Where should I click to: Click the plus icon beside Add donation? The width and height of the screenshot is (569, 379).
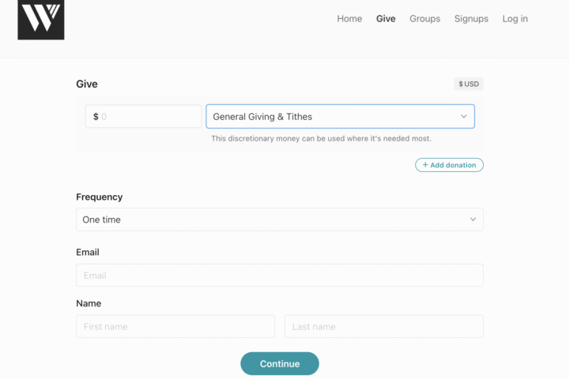pos(425,165)
